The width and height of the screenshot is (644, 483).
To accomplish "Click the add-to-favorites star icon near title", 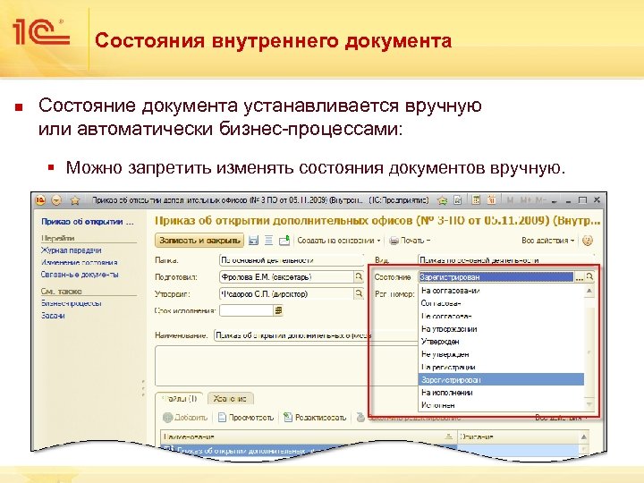I will (443, 200).
